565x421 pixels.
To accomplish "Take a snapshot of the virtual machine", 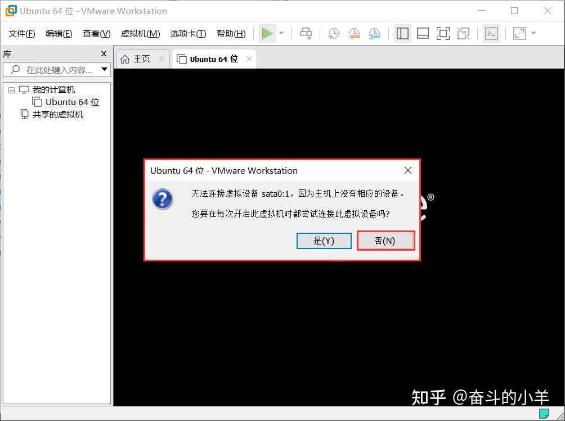I will [333, 33].
